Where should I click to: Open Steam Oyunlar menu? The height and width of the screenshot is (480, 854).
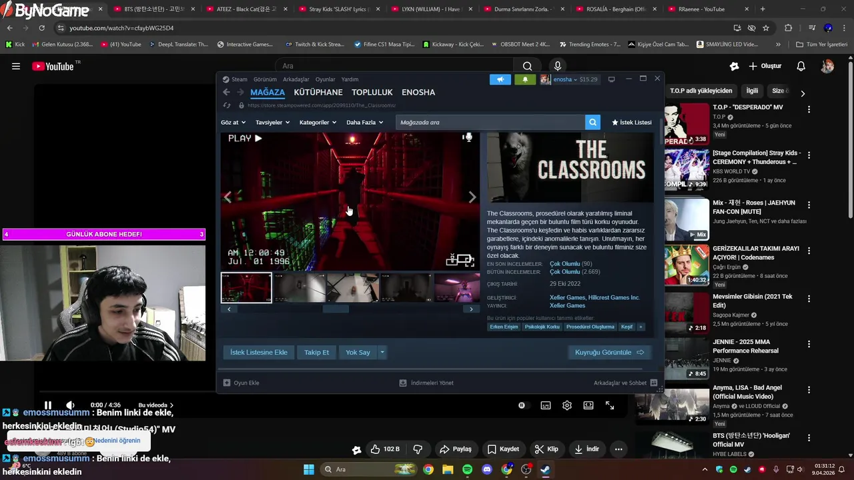(326, 79)
